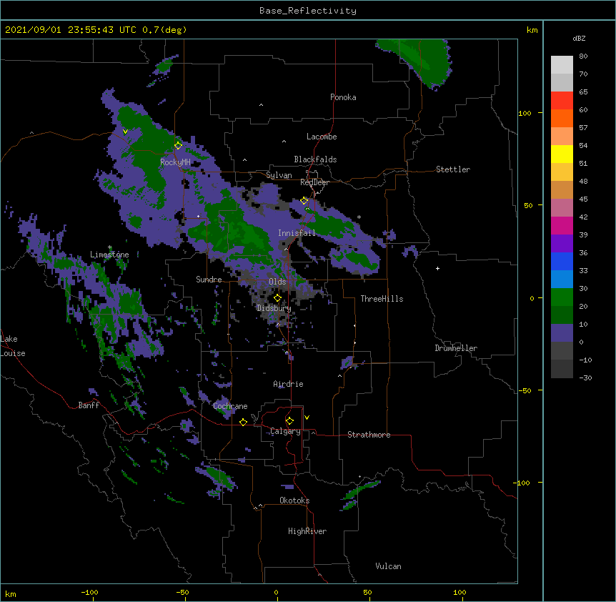616x602 pixels.
Task: Click the Sundre city label
Action: pos(209,280)
